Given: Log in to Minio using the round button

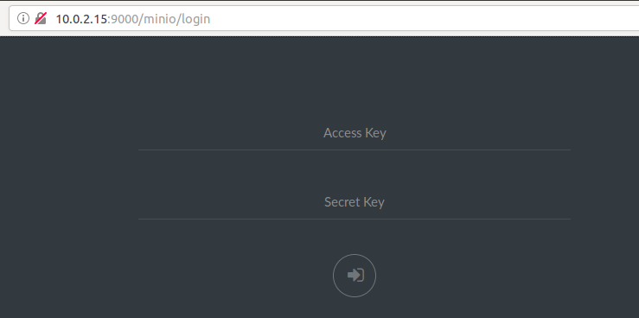Looking at the screenshot, I should coord(355,276).
